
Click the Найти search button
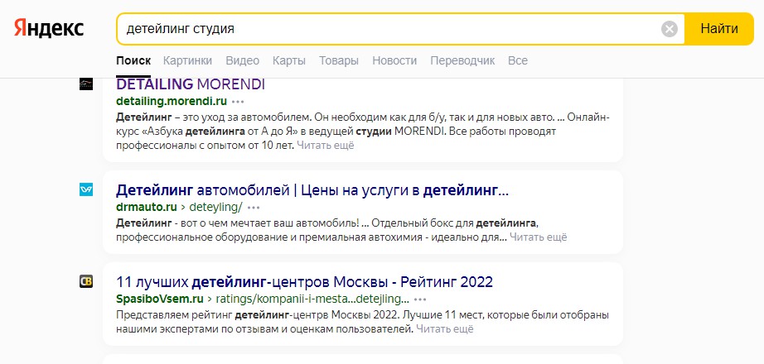(719, 29)
